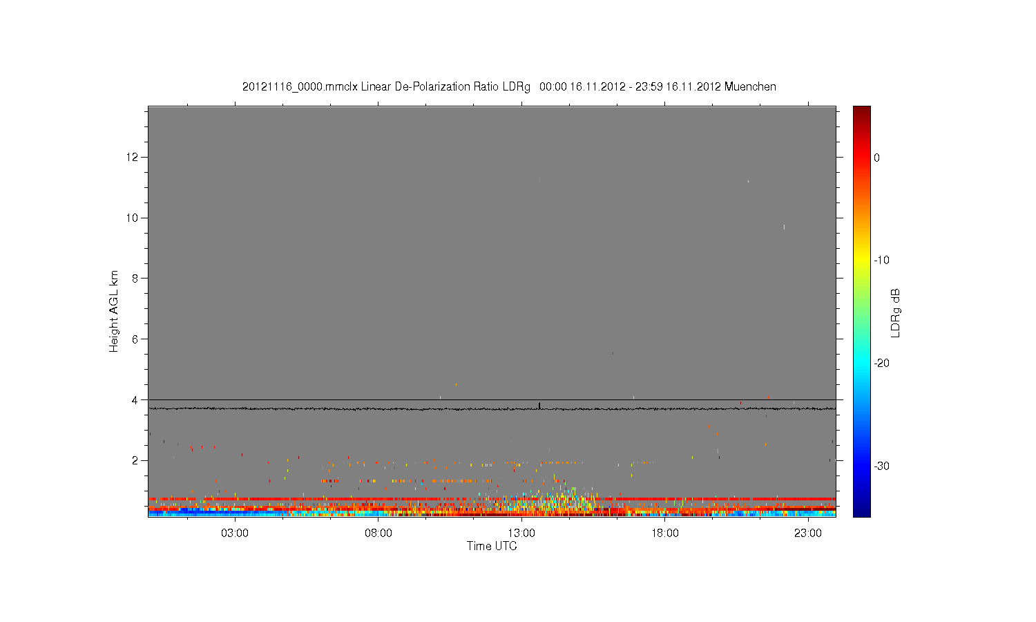Click the height tick label 6
Viewport: 1036px width, 622px height.
click(135, 339)
